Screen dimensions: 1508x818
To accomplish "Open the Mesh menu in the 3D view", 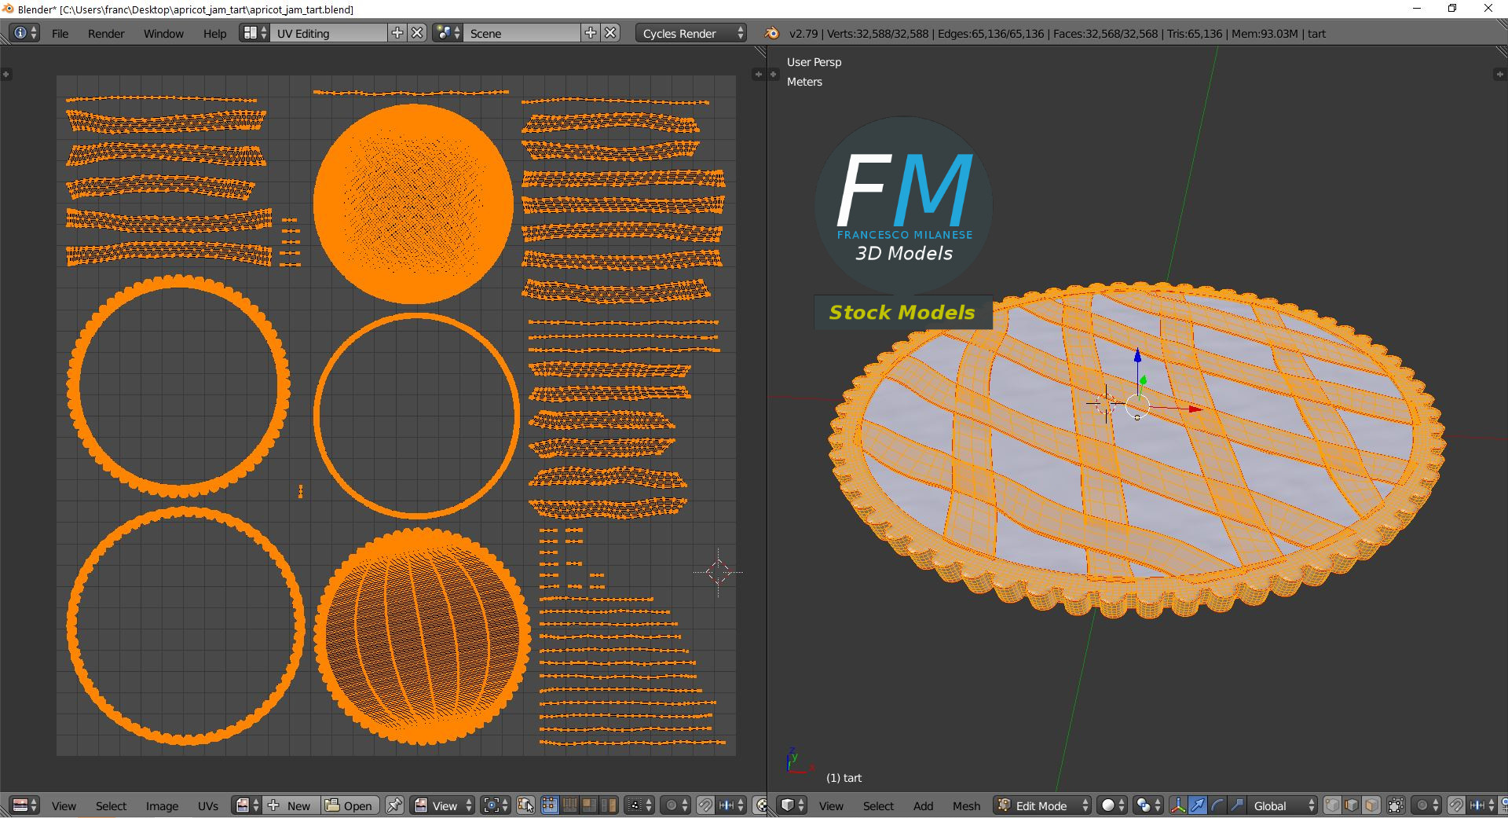I will tap(966, 805).
